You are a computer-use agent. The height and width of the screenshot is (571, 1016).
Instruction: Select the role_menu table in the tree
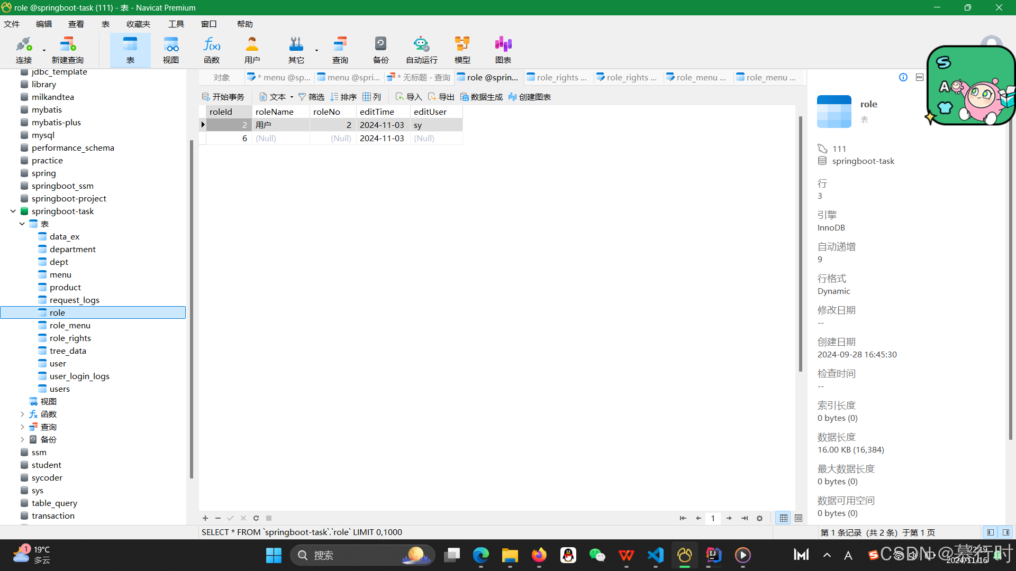[70, 325]
